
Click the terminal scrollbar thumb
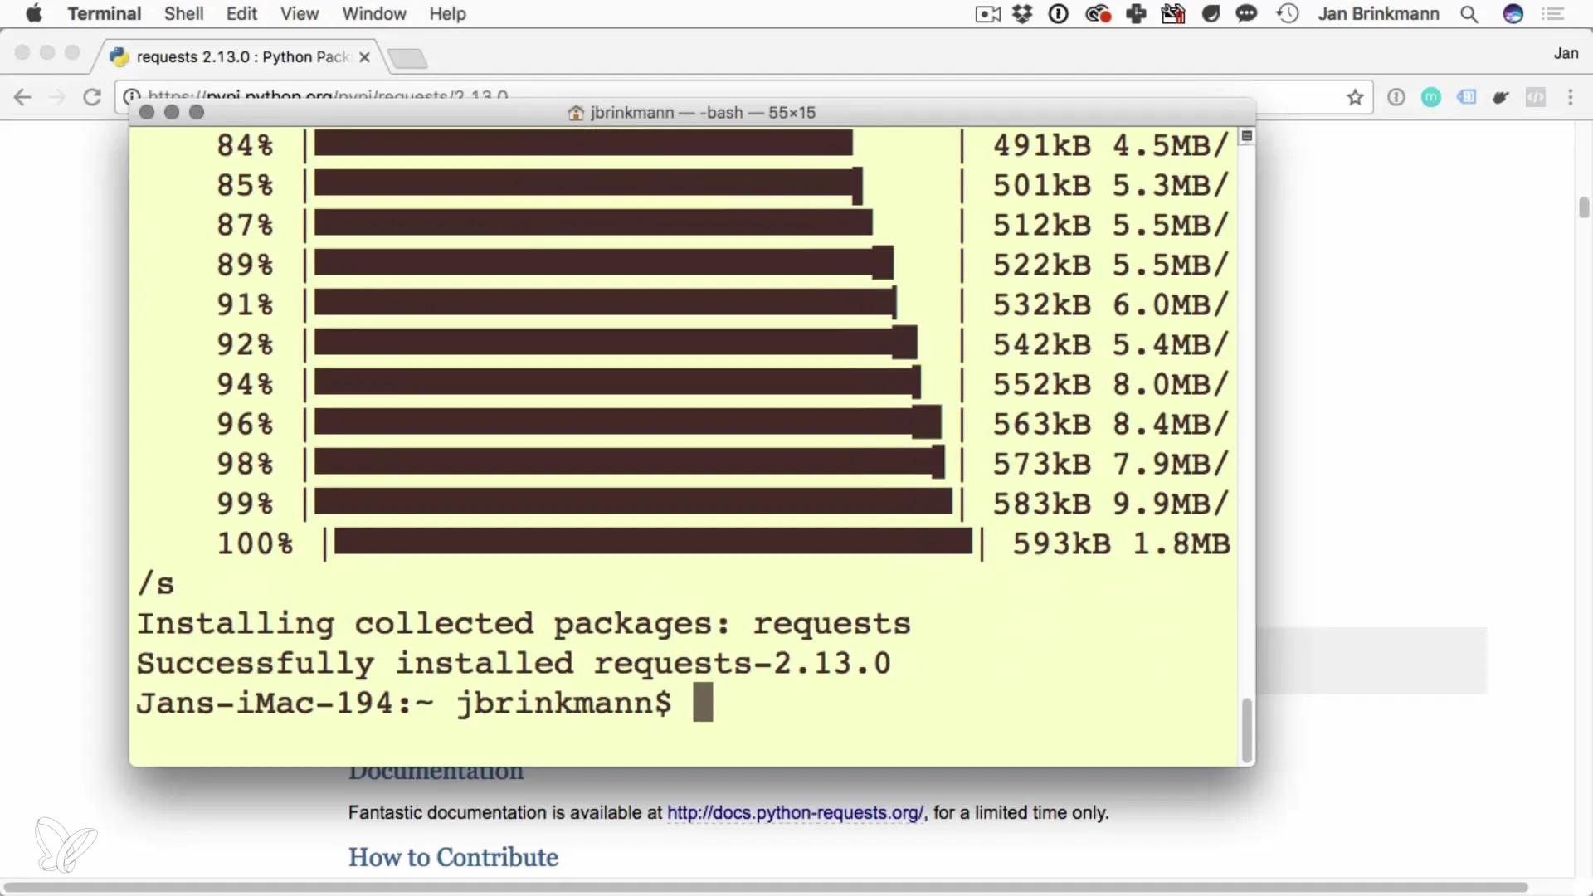tap(1246, 730)
